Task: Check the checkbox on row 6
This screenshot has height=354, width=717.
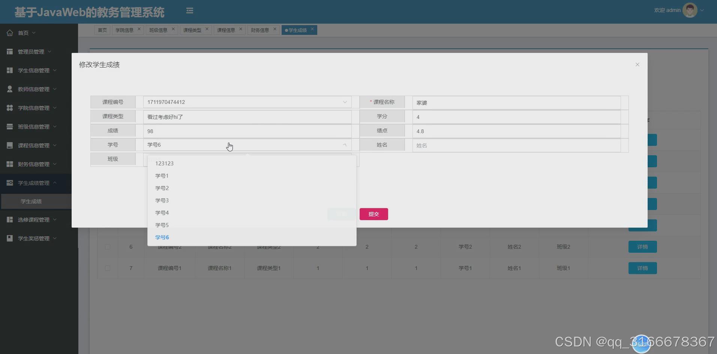Action: [x=108, y=247]
